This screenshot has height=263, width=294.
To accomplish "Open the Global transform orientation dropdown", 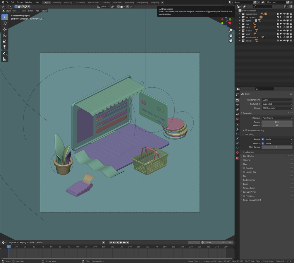I will (103, 6).
